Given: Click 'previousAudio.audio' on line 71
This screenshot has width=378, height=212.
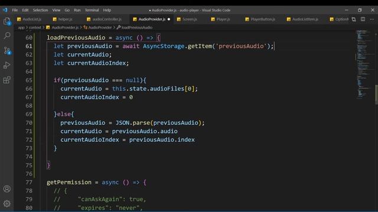Looking at the screenshot, I should tap(145, 131).
